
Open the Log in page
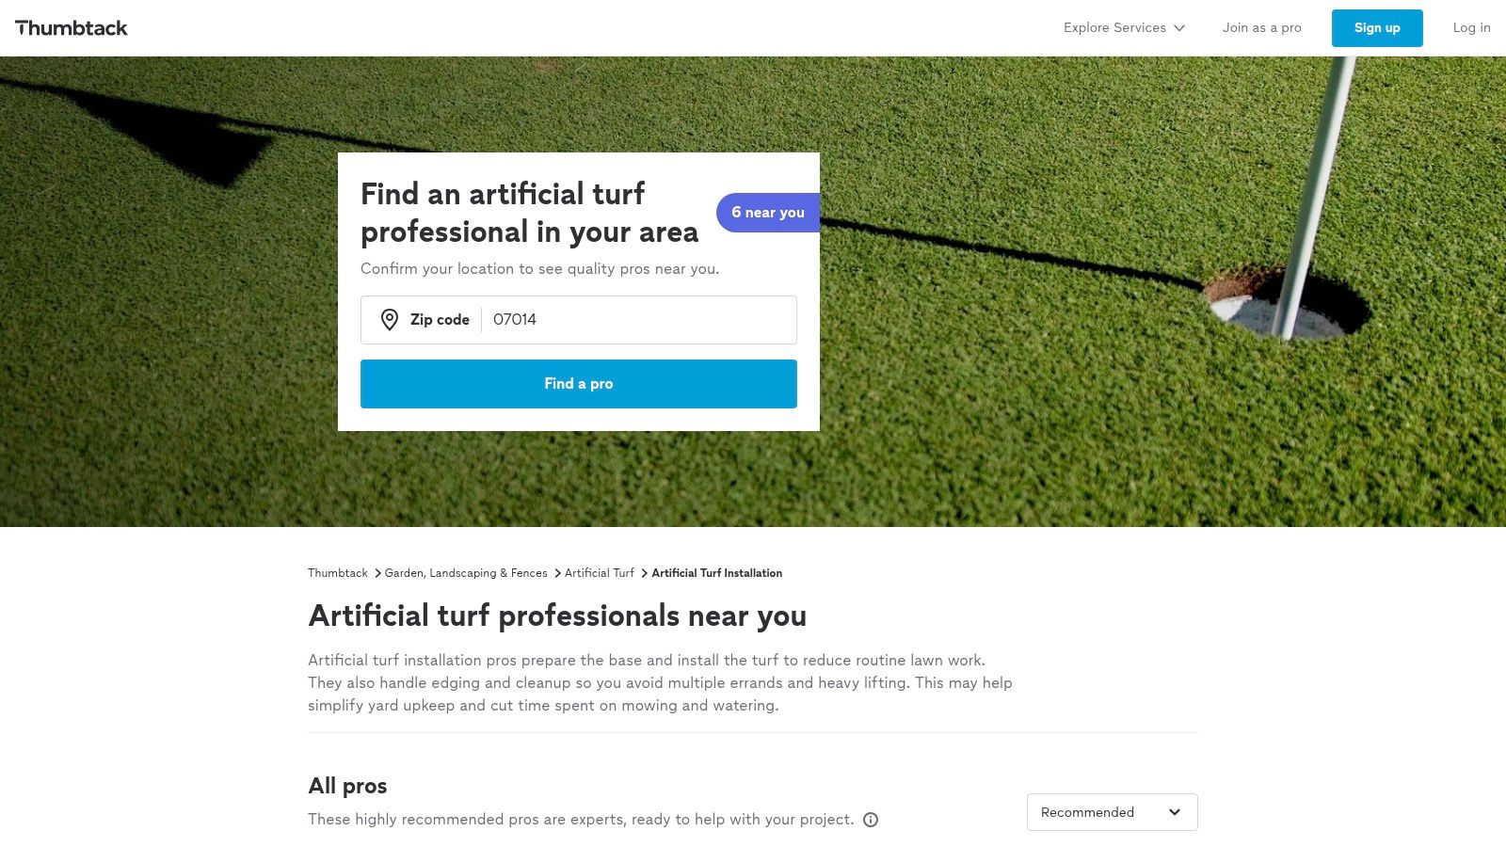[1471, 28]
